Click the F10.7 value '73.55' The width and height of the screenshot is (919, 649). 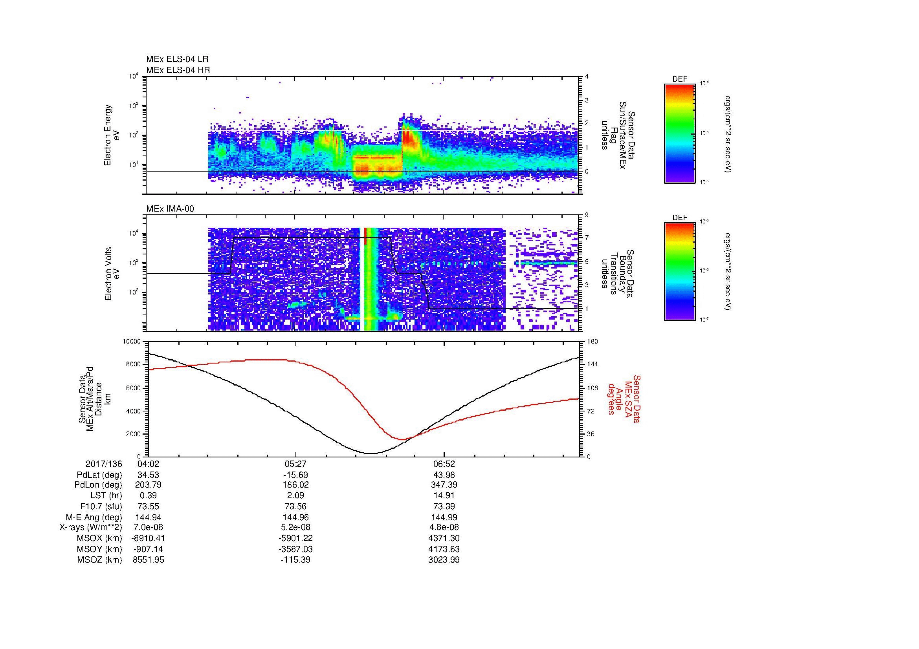pyautogui.click(x=148, y=506)
